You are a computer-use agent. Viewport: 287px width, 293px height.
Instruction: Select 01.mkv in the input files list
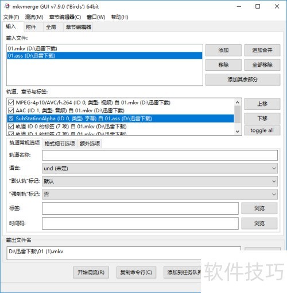coord(104,48)
